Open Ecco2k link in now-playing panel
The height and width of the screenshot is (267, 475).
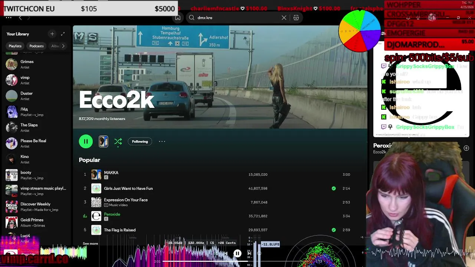click(379, 152)
